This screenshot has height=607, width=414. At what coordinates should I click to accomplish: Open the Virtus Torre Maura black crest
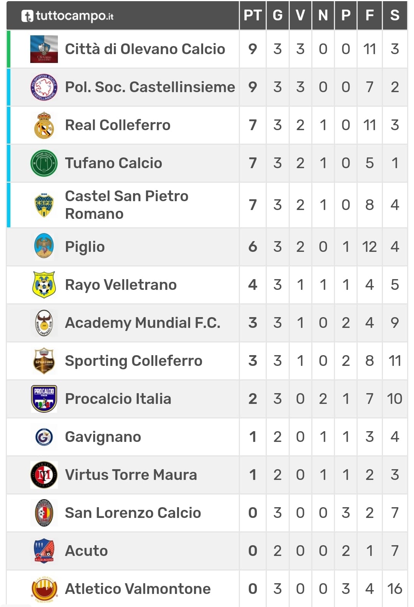[x=44, y=475]
